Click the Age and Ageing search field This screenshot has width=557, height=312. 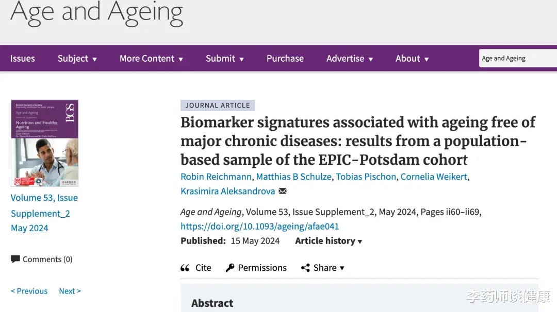point(518,58)
